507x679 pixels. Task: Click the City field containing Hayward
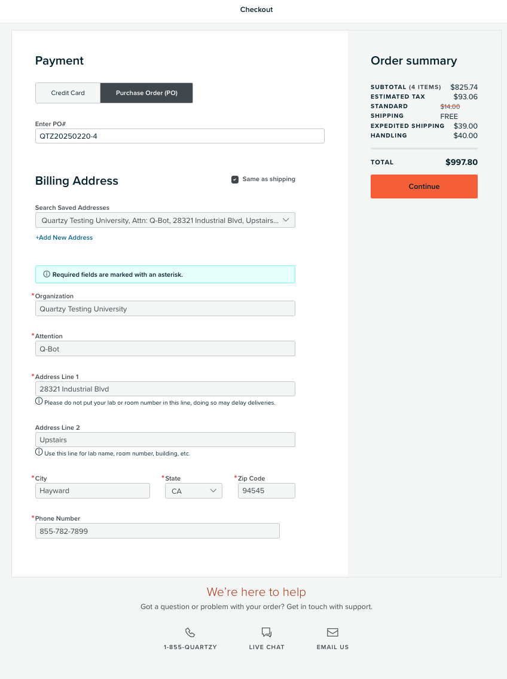(92, 491)
